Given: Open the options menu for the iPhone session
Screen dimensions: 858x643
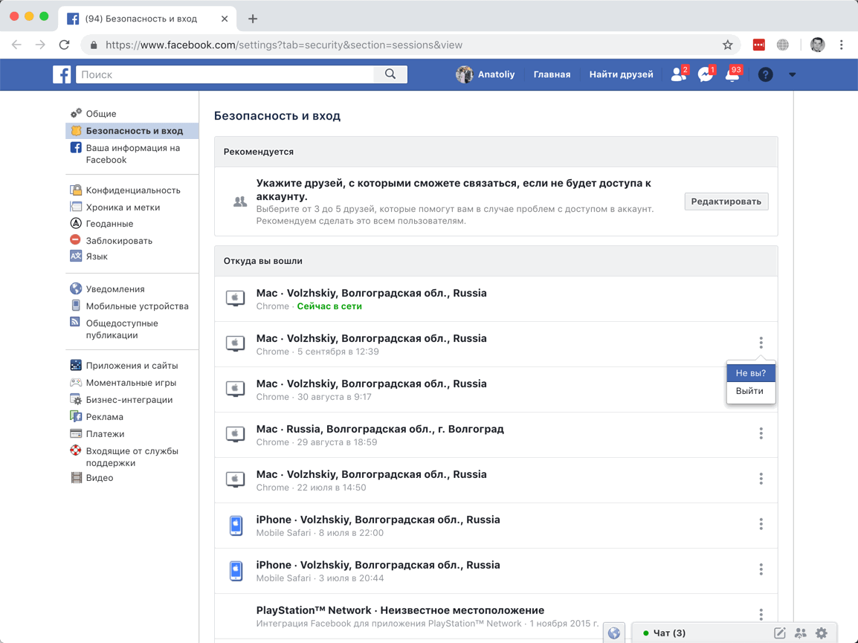Looking at the screenshot, I should (761, 524).
